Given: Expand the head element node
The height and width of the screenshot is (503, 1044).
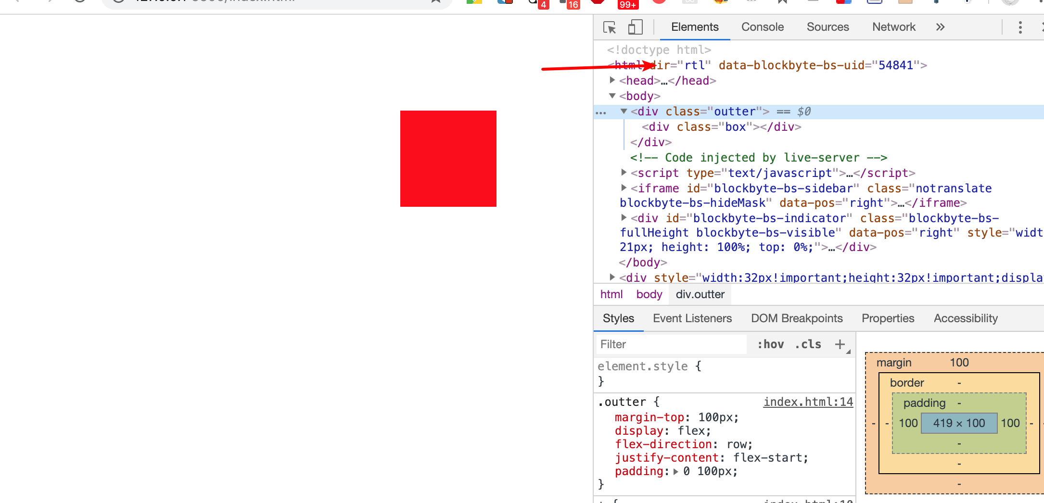Looking at the screenshot, I should [612, 80].
